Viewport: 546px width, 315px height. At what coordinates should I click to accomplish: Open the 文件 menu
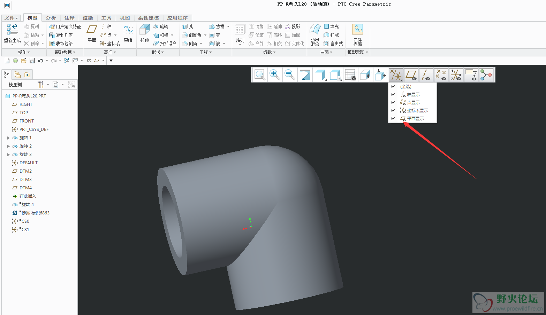coord(11,18)
